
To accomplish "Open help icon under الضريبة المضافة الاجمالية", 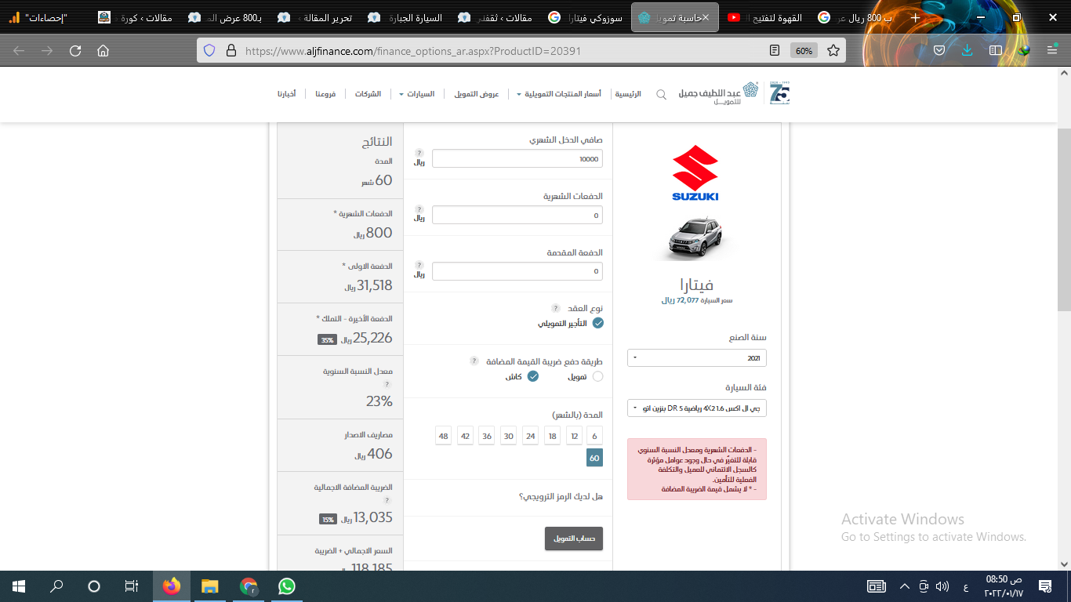I will 387,500.
